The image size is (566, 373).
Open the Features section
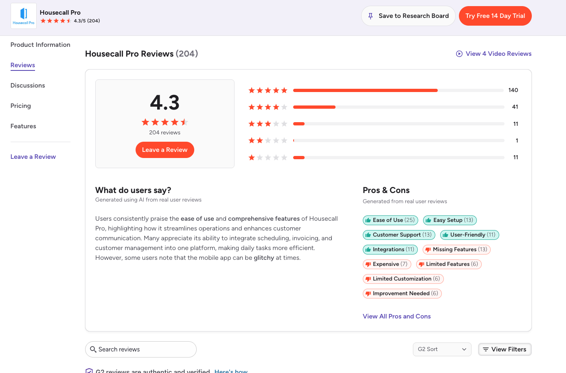click(x=23, y=126)
